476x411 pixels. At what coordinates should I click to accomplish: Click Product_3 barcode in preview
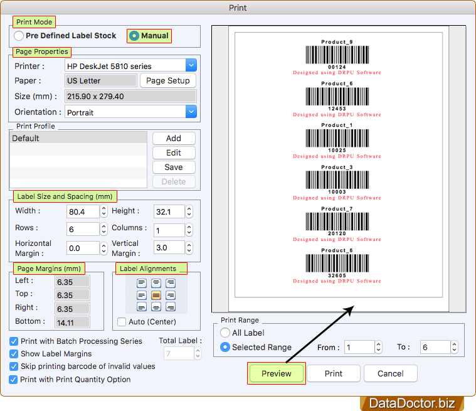(337, 180)
